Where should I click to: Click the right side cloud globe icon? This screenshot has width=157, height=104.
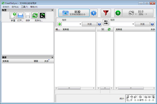[152, 24]
